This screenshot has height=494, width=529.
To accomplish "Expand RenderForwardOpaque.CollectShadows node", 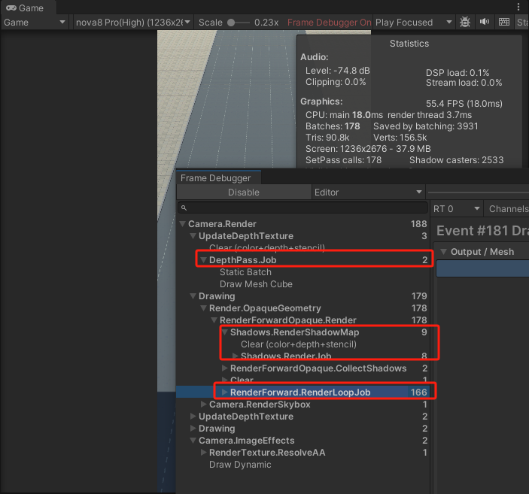I will click(x=225, y=368).
